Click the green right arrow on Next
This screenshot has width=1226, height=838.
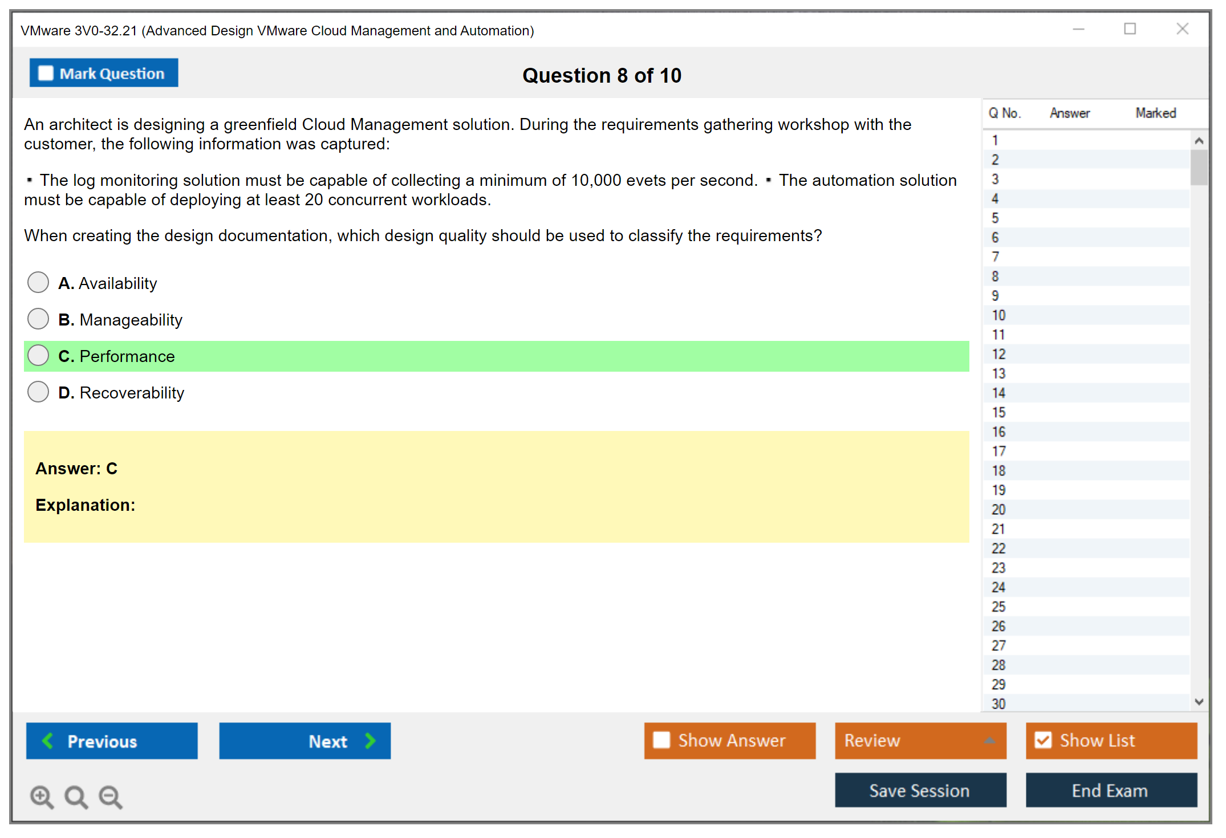pos(371,741)
